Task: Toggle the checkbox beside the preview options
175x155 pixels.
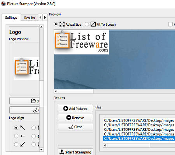Action: (170, 24)
